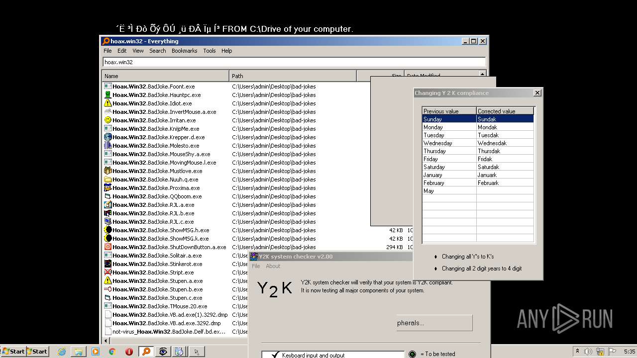
Task: Select the Hoax.Win32.BadJoke.Foont.exe file icon
Action: coord(107,86)
